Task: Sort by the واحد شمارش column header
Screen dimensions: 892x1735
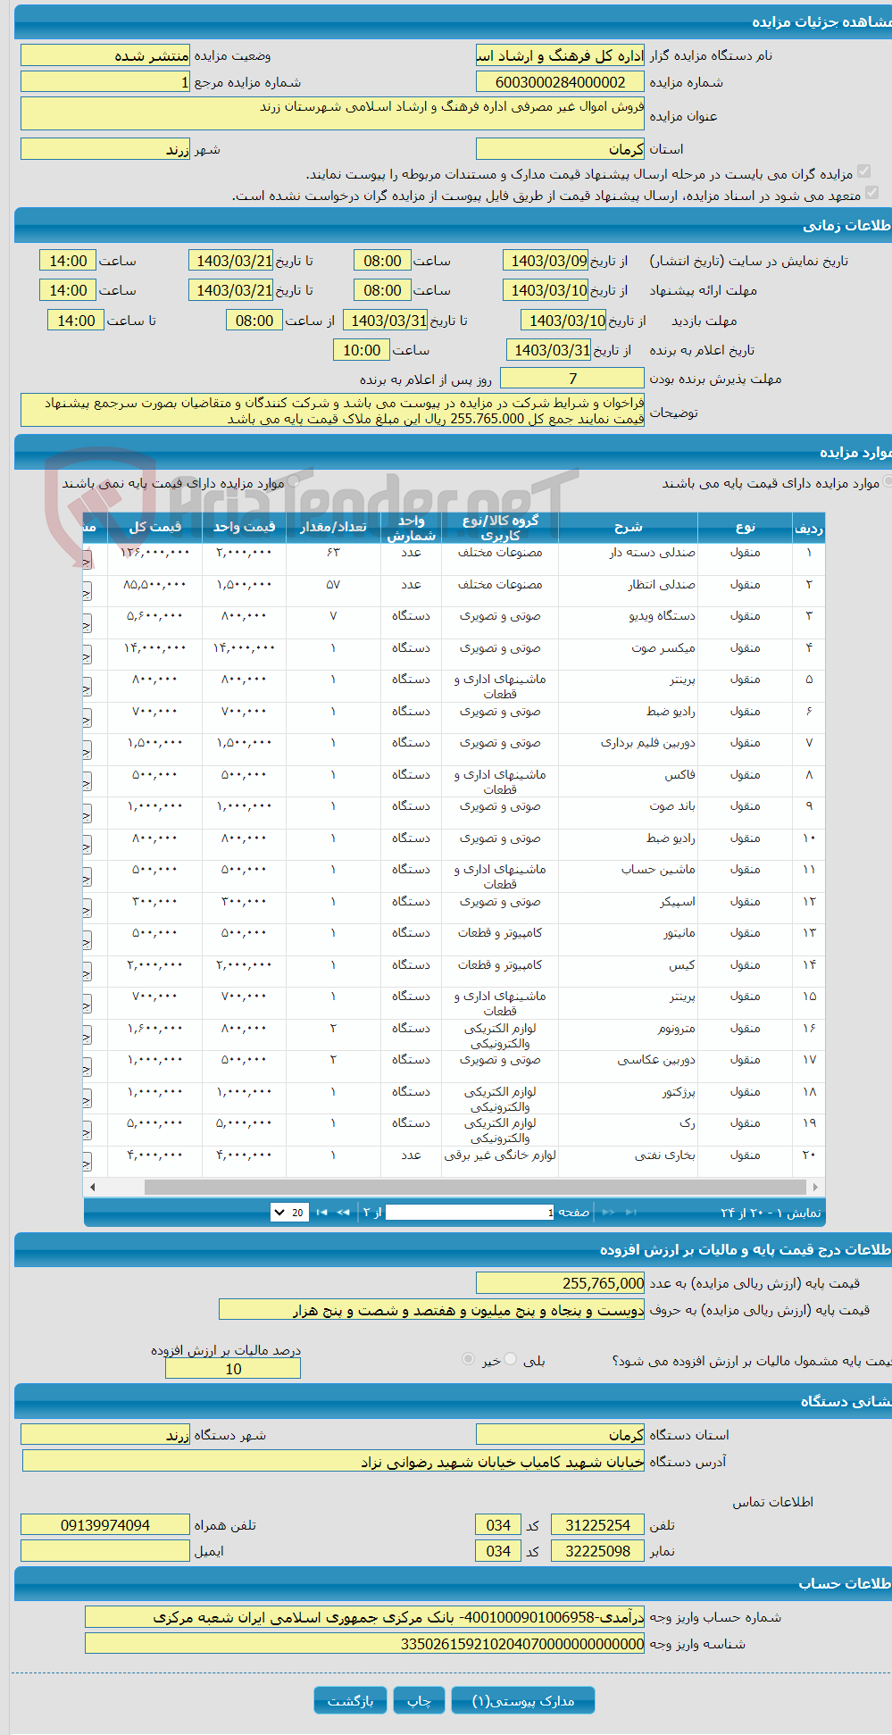Action: 411,528
